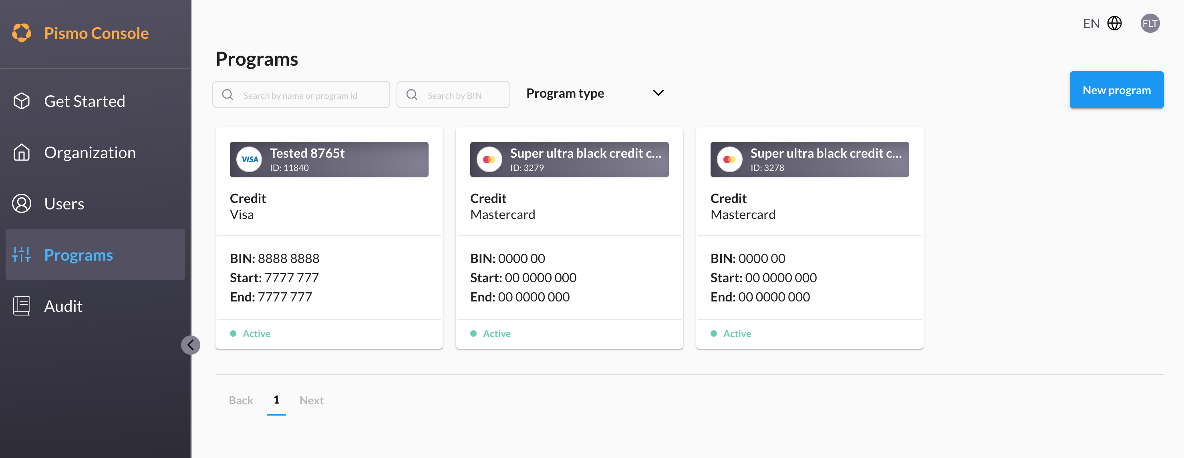Open the EN language selector

click(1091, 24)
